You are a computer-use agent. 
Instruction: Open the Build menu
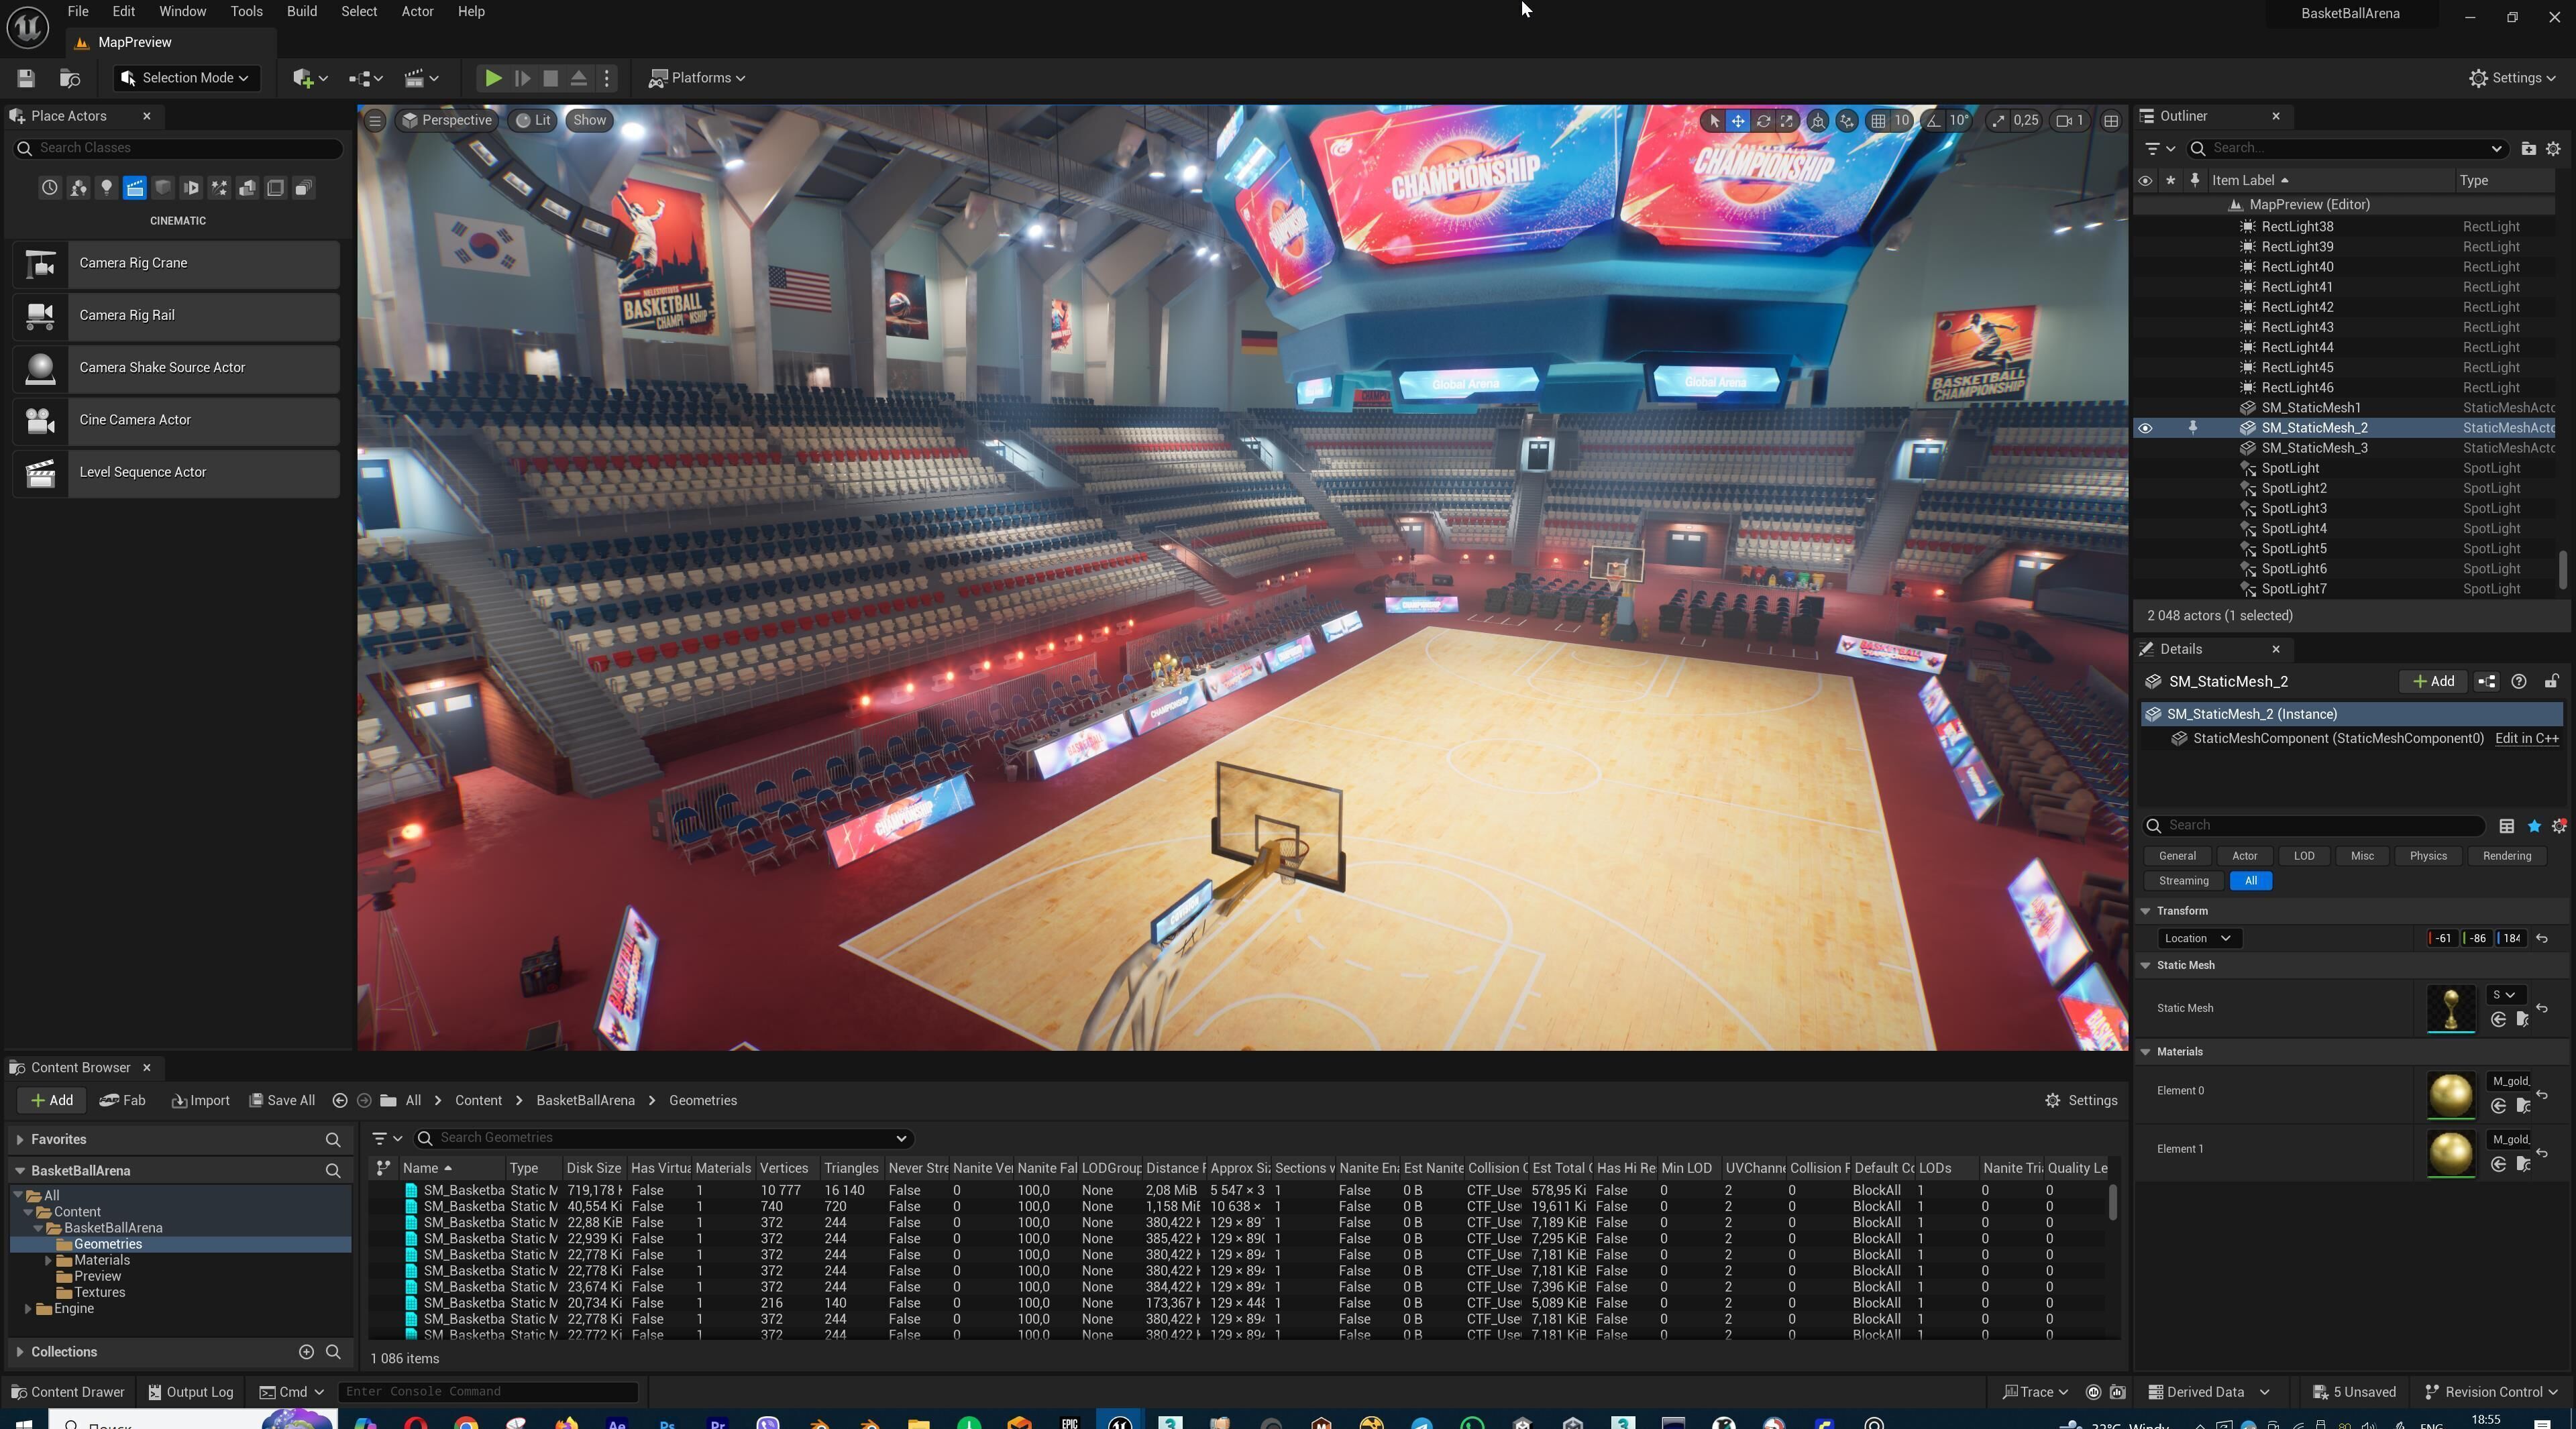coord(301,12)
